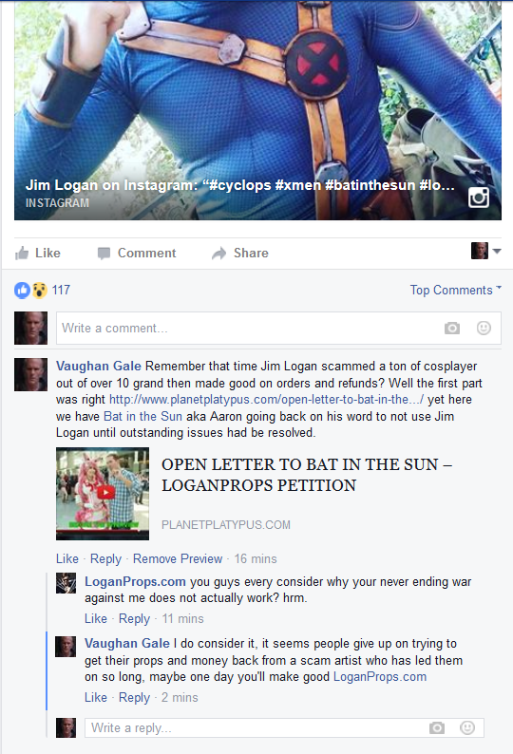
Task: Open the planetplatypus.com open-letter link
Action: pyautogui.click(x=267, y=400)
